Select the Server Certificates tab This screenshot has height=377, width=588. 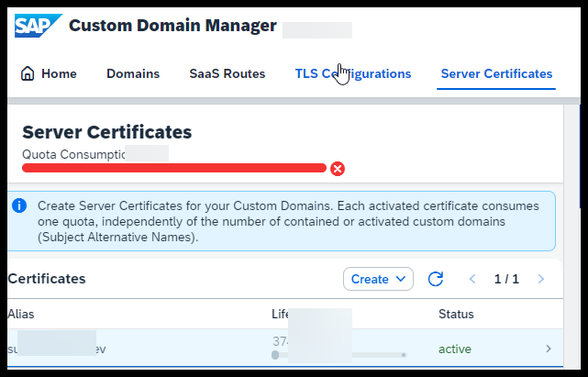(496, 73)
